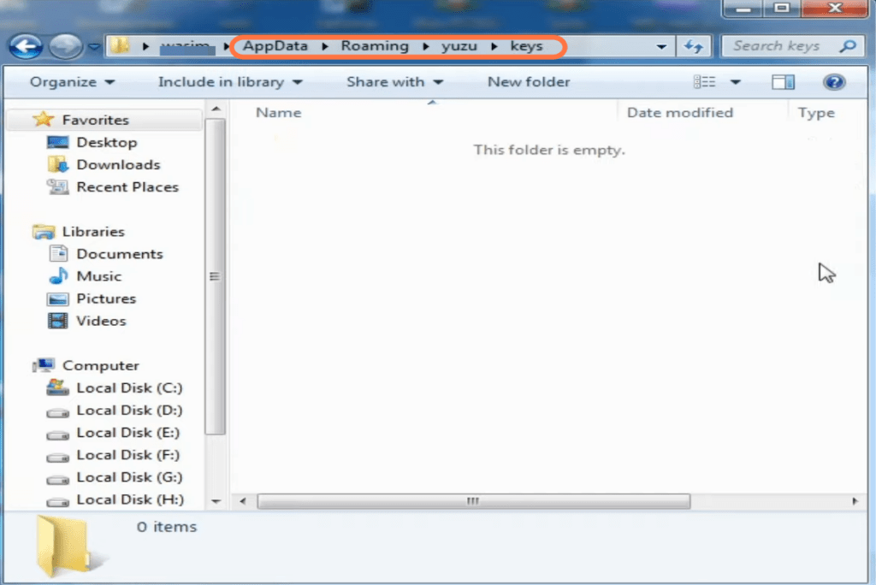Click horizontal scrollbar left arrow
The width and height of the screenshot is (876, 585).
(x=242, y=501)
